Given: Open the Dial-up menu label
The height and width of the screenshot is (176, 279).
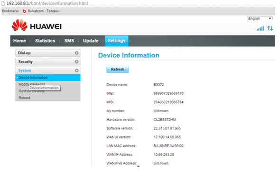Looking at the screenshot, I should point(24,53).
